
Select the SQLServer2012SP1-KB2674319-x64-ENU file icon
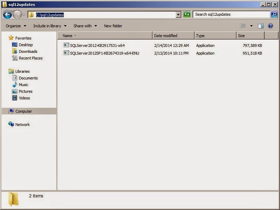[66, 53]
